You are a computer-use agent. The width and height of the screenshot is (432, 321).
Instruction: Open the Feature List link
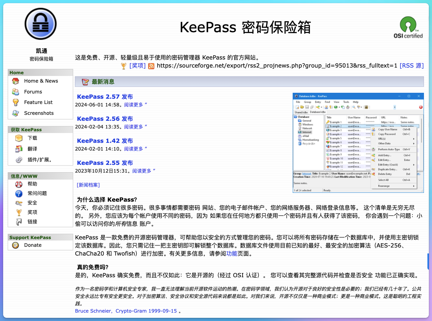pyautogui.click(x=38, y=102)
